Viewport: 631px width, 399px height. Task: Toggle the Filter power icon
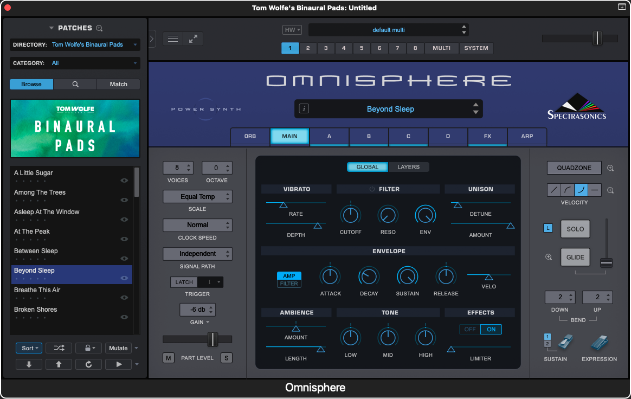[372, 189]
